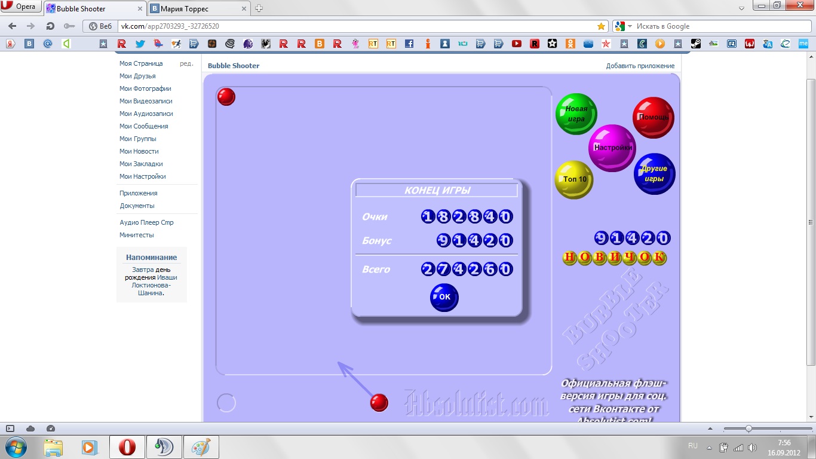Open Приложения in sidebar
Image resolution: width=816 pixels, height=459 pixels.
139,193
